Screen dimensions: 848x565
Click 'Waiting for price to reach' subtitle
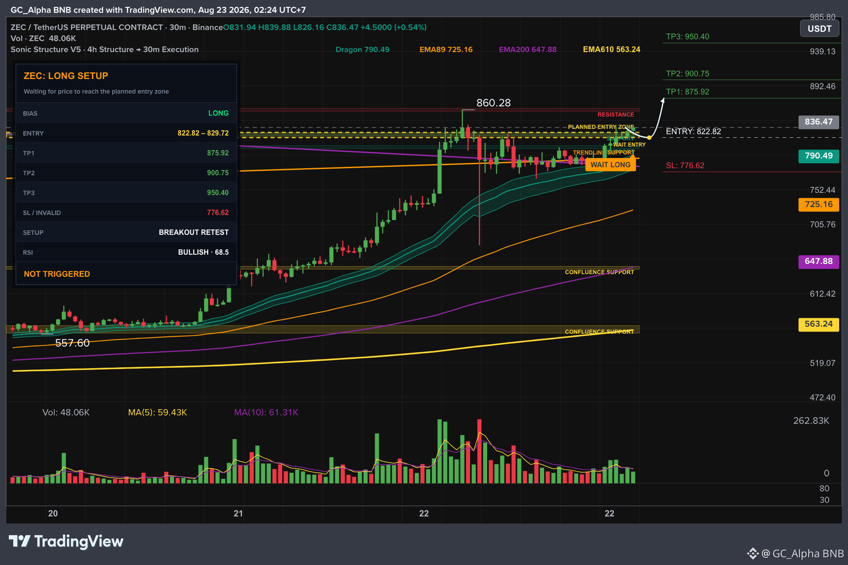(96, 91)
